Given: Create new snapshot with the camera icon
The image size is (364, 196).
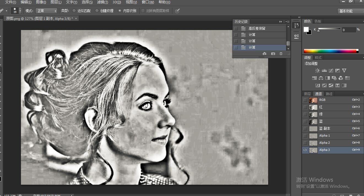Looking at the screenshot, I should pyautogui.click(x=273, y=54).
